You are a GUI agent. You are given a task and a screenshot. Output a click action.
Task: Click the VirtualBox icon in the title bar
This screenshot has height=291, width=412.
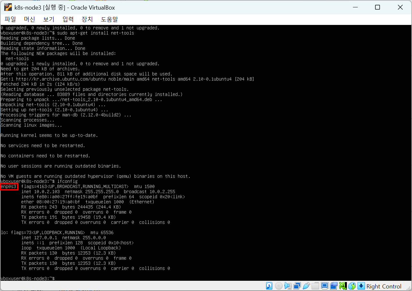pos(8,7)
